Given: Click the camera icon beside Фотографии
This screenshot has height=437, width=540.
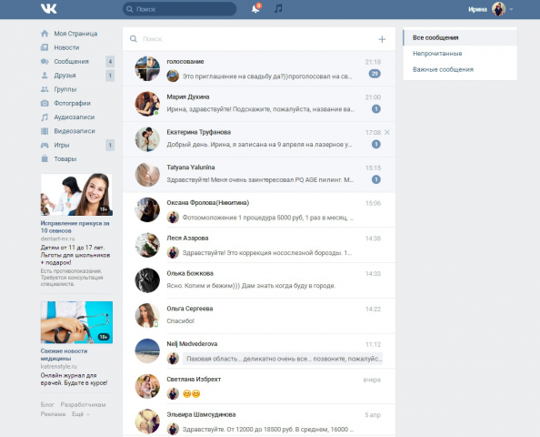Looking at the screenshot, I should pos(45,103).
